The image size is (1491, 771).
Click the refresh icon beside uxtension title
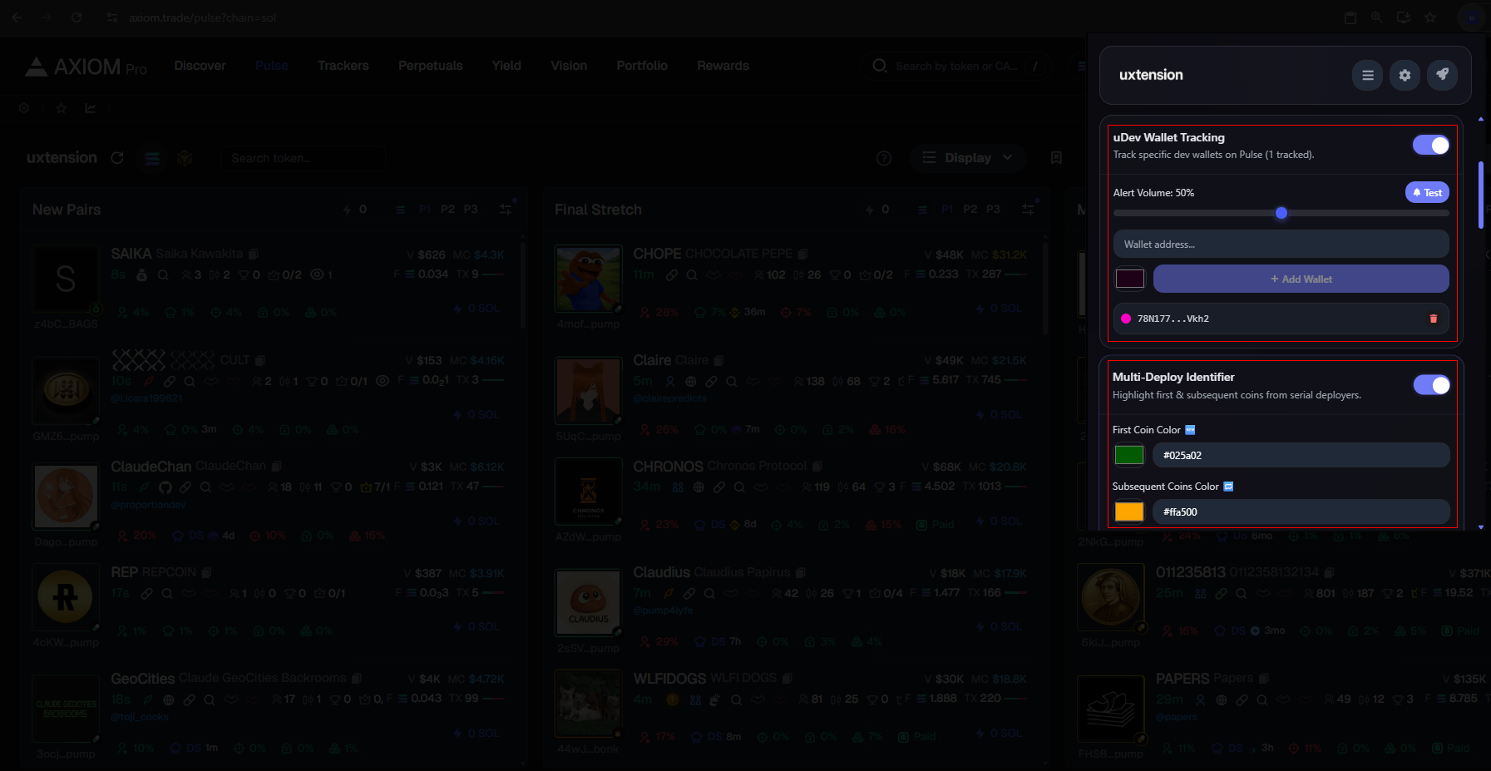(117, 158)
